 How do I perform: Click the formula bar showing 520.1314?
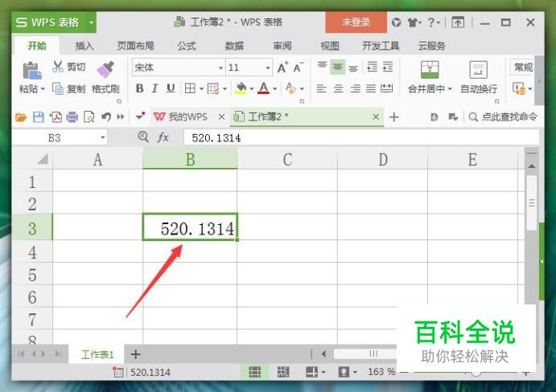pyautogui.click(x=362, y=137)
